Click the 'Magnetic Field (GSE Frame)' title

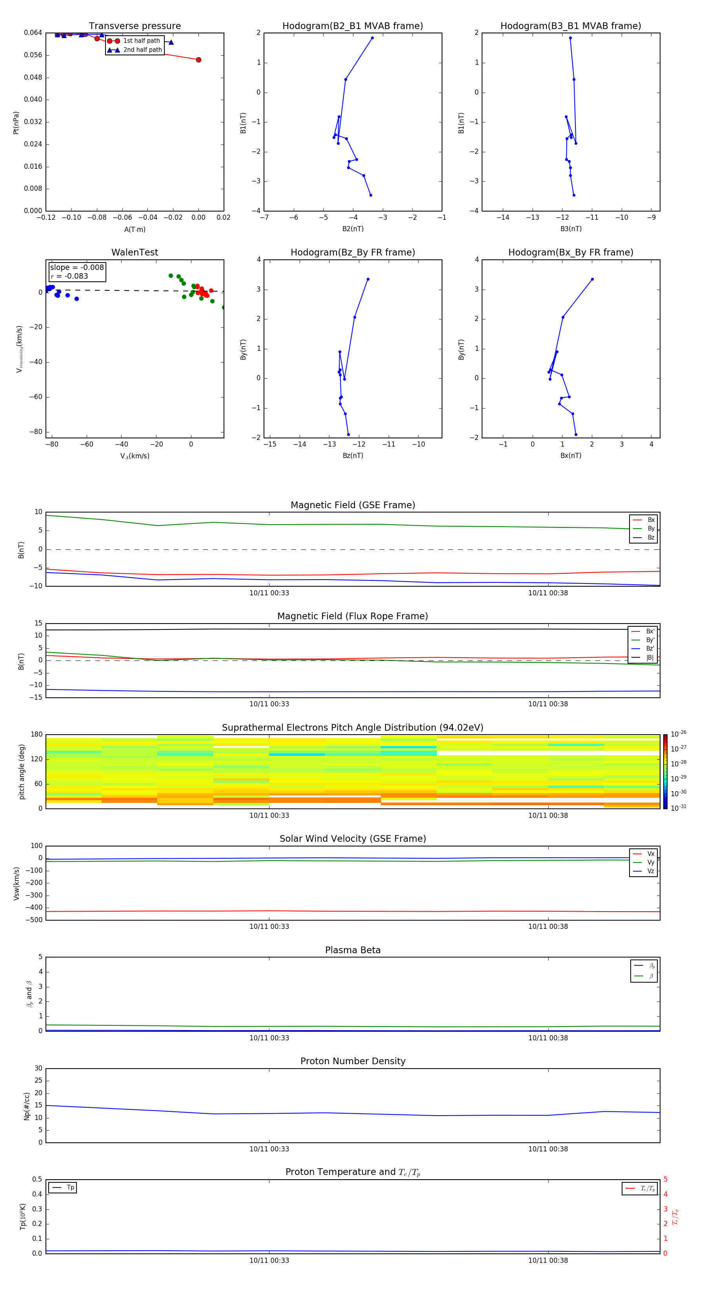coord(353,505)
